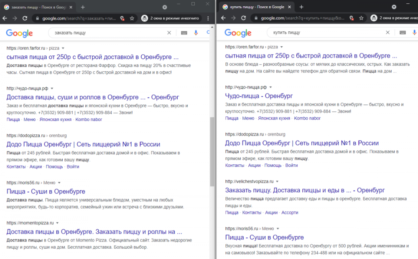Image resolution: width=418 pixels, height=259 pixels.
Task: Open the on-screen keyboard icon in right search box
Action: (x=402, y=32)
